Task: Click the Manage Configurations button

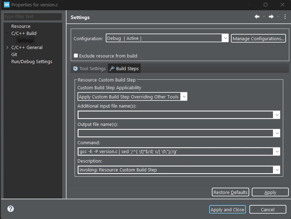Action: coord(258,38)
